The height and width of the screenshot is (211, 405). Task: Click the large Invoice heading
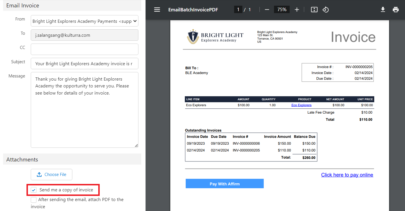coord(353,37)
